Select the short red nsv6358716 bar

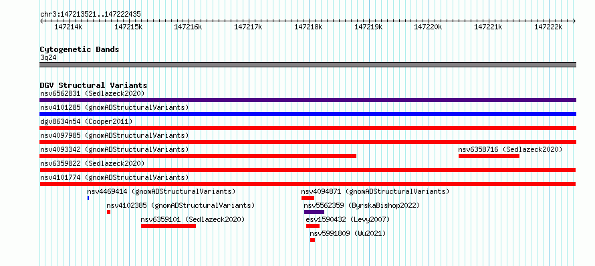(x=489, y=156)
